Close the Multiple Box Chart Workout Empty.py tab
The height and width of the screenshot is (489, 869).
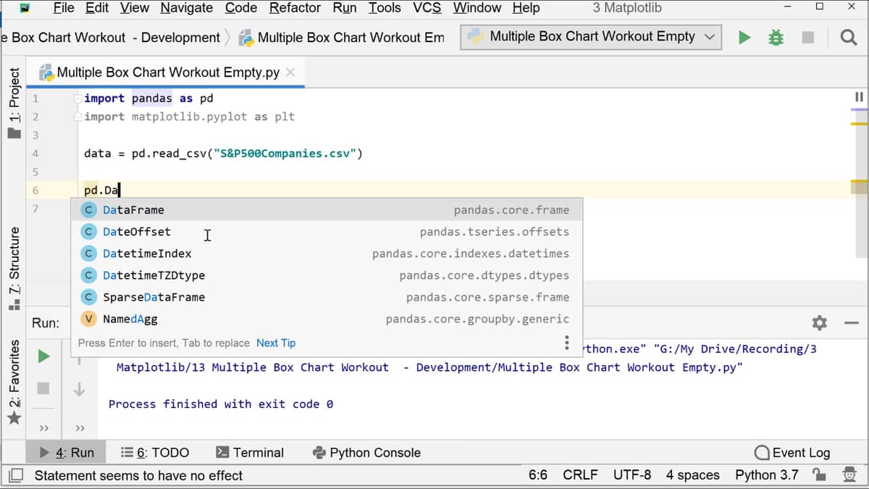pyautogui.click(x=290, y=72)
